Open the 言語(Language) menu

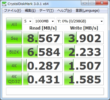88,11
